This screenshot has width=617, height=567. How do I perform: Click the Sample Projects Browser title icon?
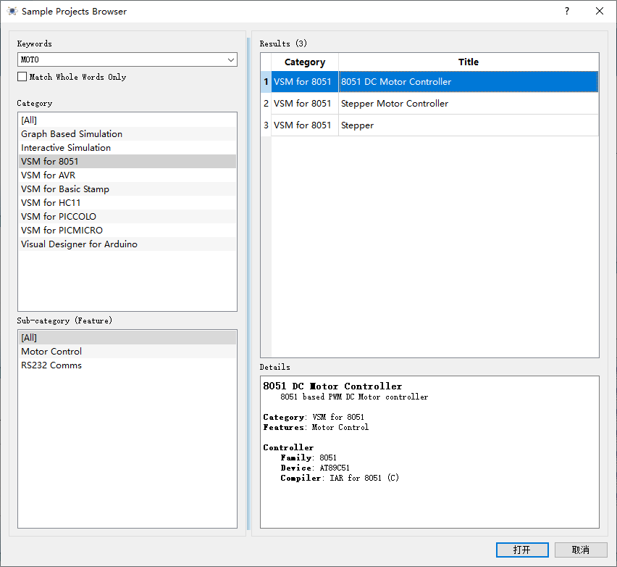[x=12, y=12]
